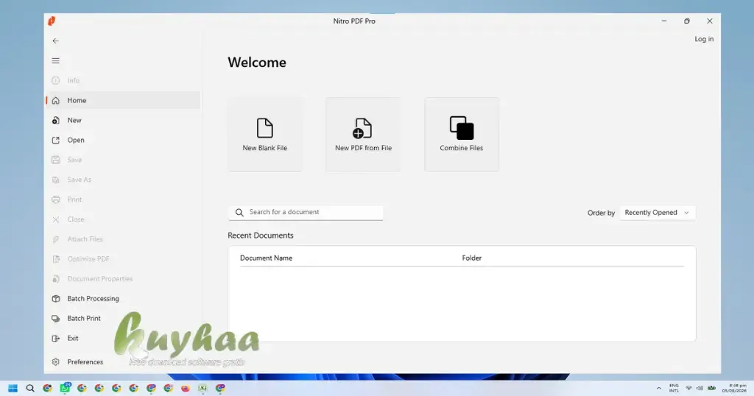Select Optimize PDF in the sidebar
This screenshot has height=396, width=754.
(x=123, y=258)
